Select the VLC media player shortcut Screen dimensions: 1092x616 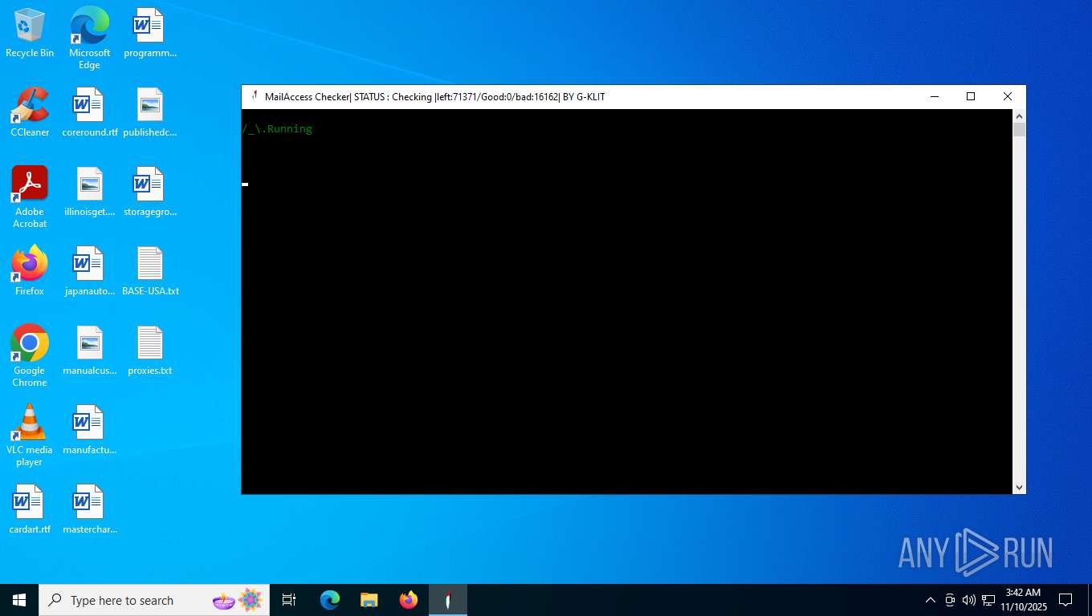click(30, 436)
